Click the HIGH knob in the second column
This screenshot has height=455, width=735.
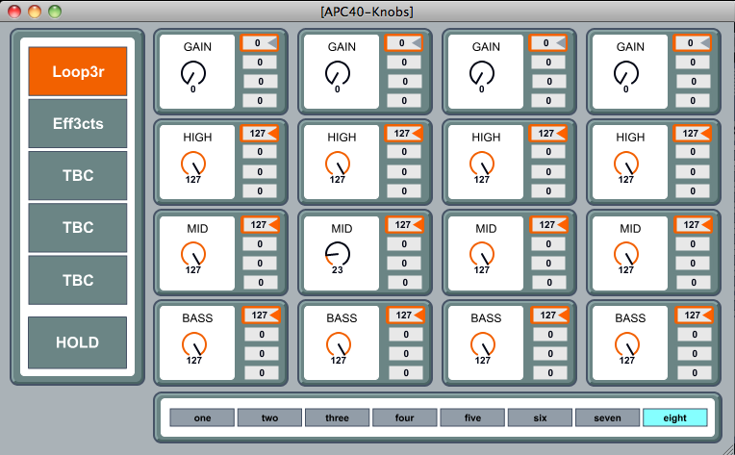tap(338, 164)
